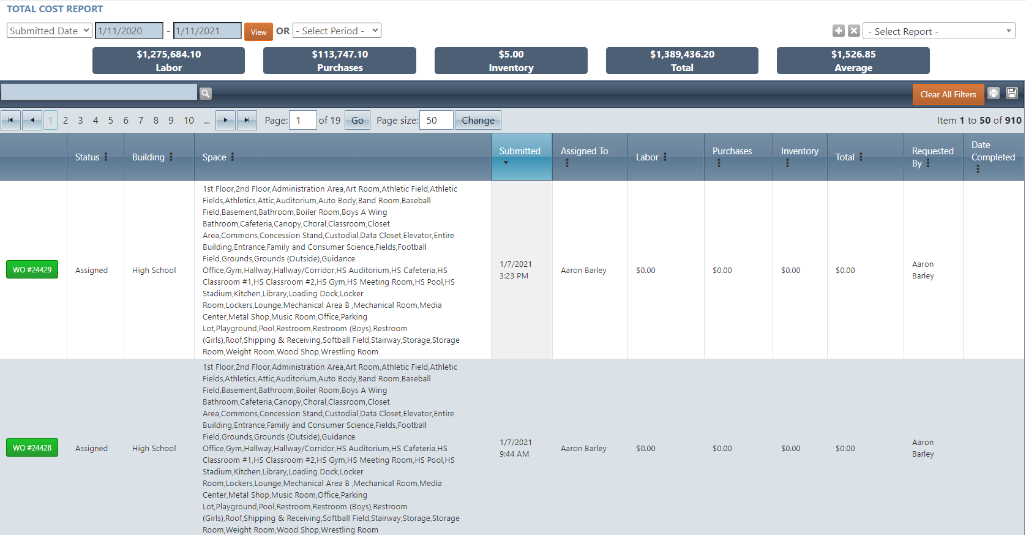Open the Submitted Date type dropdown

tap(50, 31)
